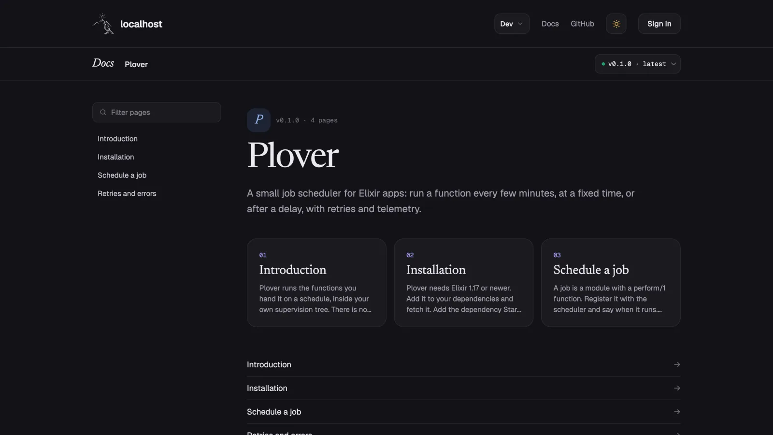
Task: Go to localhost home title
Action: pyautogui.click(x=141, y=24)
